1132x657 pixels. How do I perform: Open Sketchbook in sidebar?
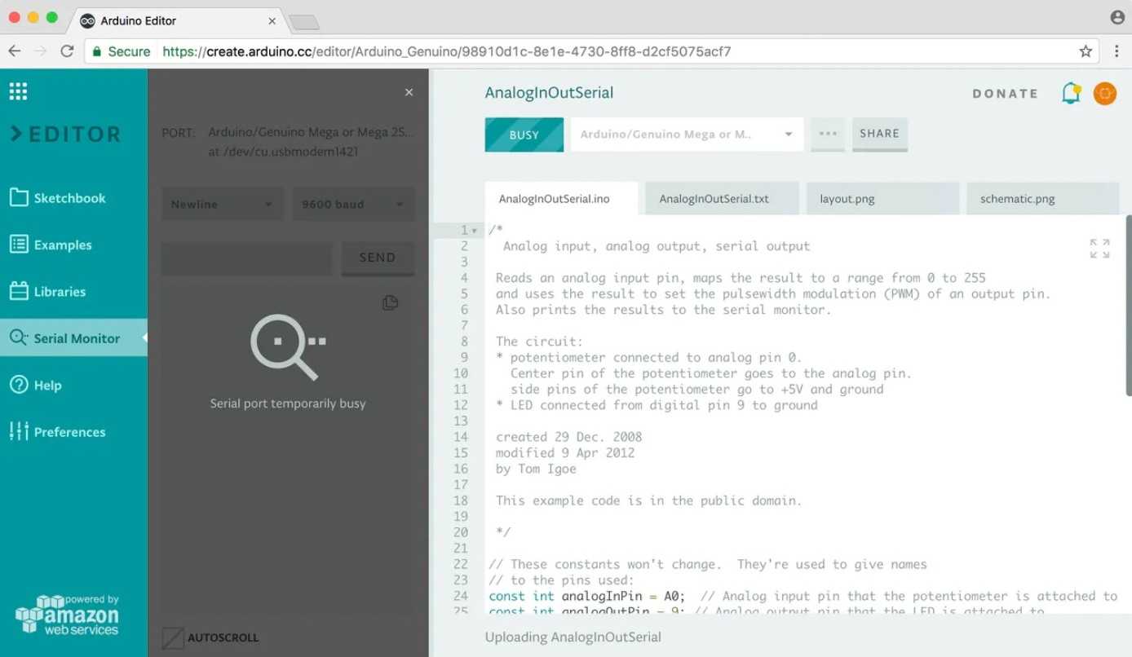coord(69,198)
